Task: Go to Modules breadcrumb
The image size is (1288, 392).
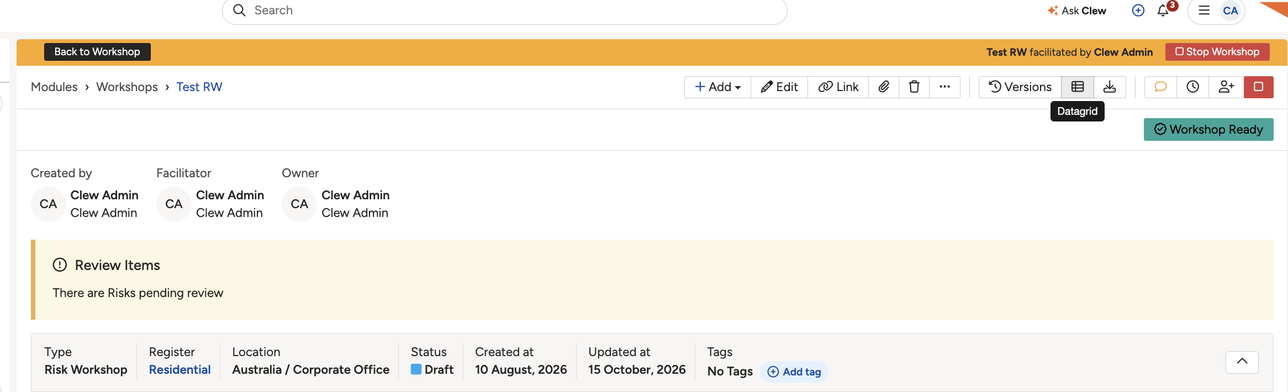Action: coord(54,87)
